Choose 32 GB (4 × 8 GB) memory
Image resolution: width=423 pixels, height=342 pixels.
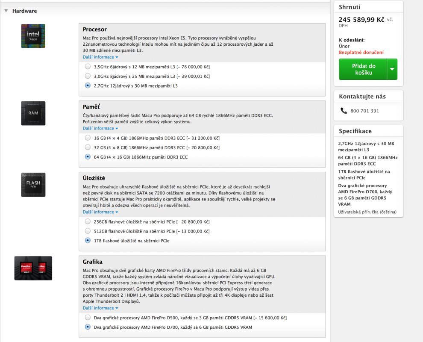(x=88, y=147)
